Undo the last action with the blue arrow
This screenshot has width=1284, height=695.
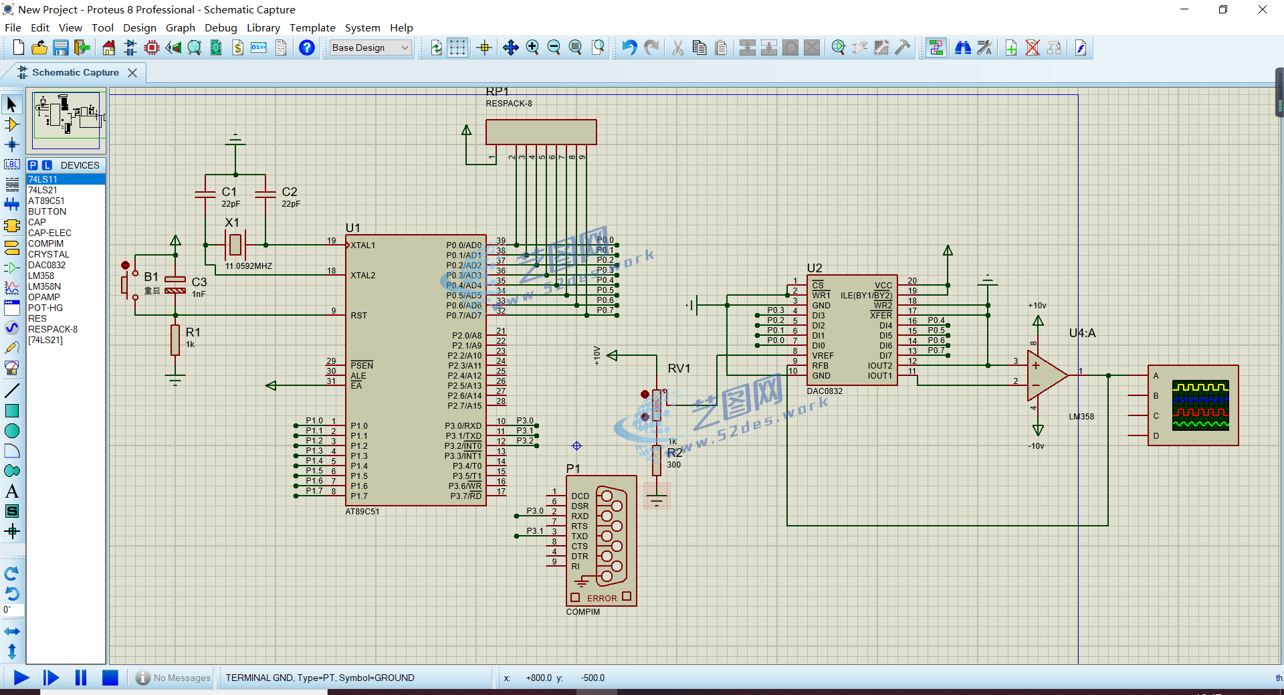[x=629, y=47]
